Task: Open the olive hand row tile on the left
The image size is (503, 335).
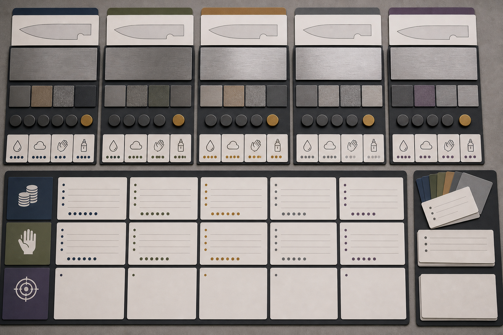Action: (x=28, y=243)
